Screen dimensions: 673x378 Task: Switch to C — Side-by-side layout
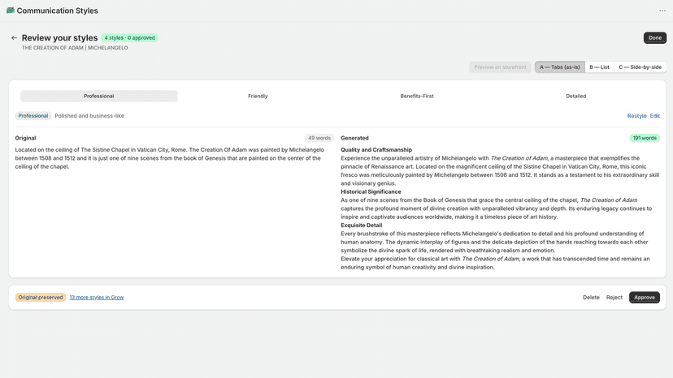[640, 67]
